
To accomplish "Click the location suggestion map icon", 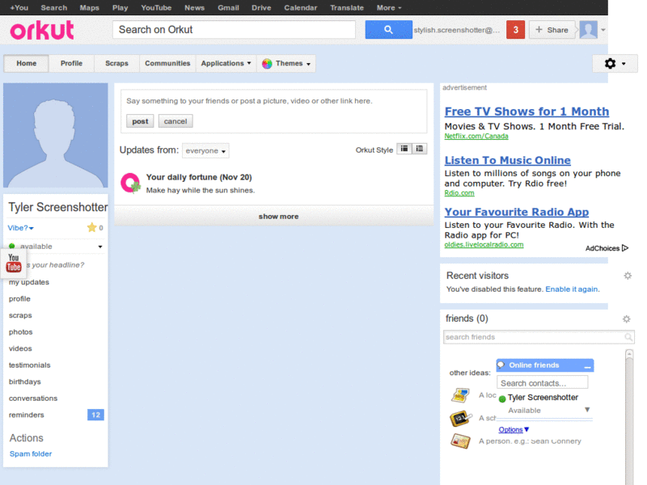I will click(460, 395).
